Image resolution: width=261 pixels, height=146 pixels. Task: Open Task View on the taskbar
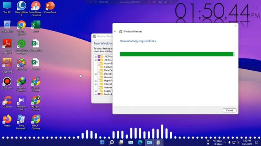point(121,142)
